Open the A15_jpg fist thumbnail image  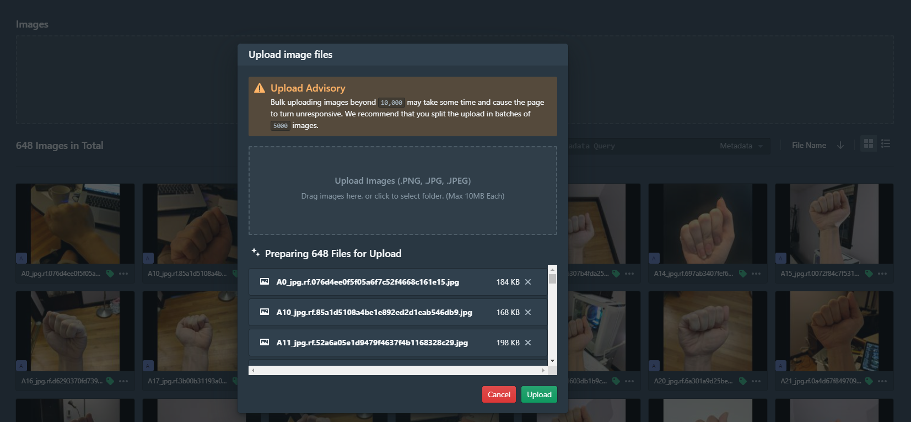pos(834,223)
